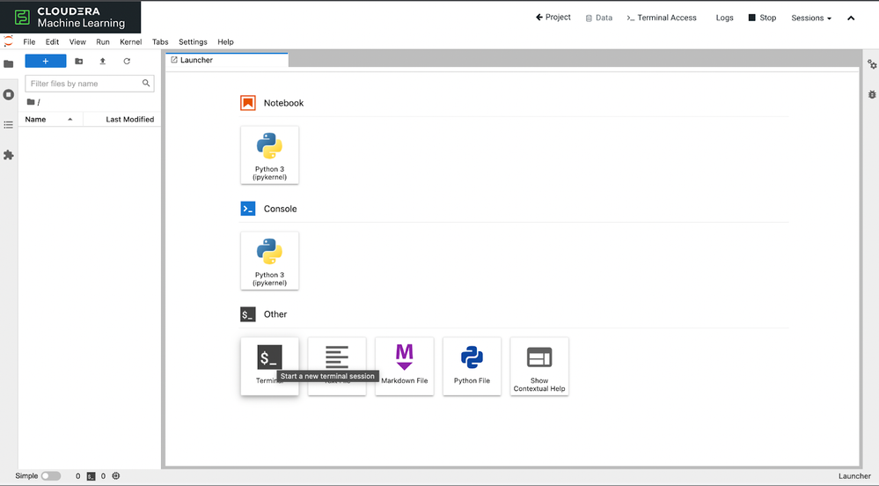Create a new Python File
Viewport: 879px width, 486px height.
point(472,366)
